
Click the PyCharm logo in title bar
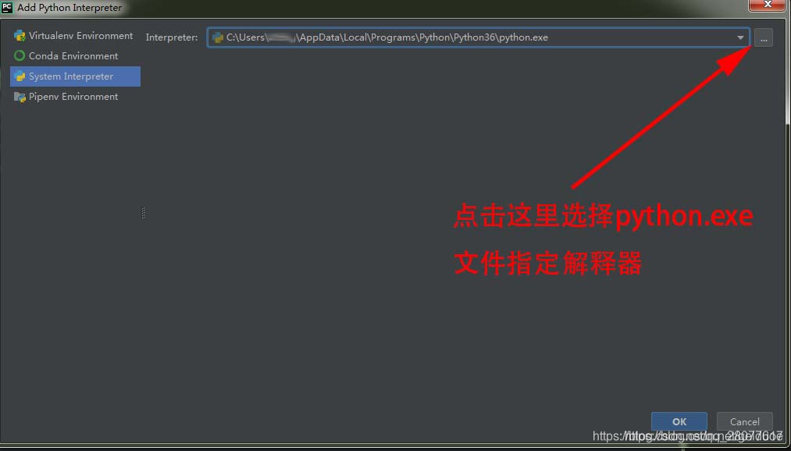(x=7, y=7)
